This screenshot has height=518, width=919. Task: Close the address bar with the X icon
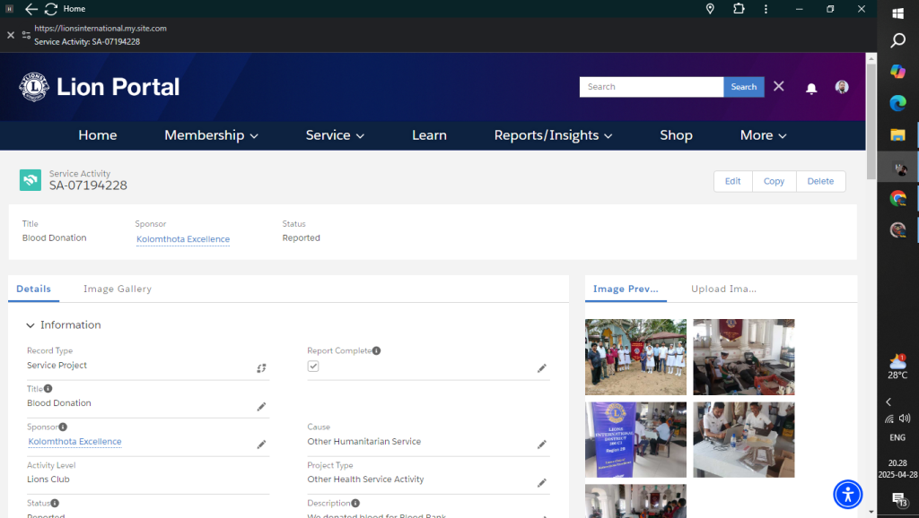[x=11, y=35]
